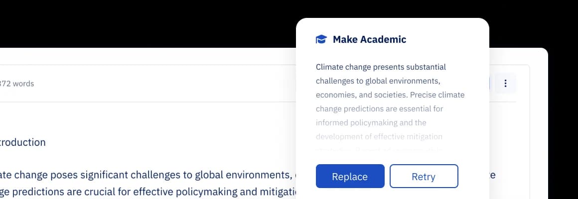Click 'challenges to global environments' in popup

pos(377,81)
